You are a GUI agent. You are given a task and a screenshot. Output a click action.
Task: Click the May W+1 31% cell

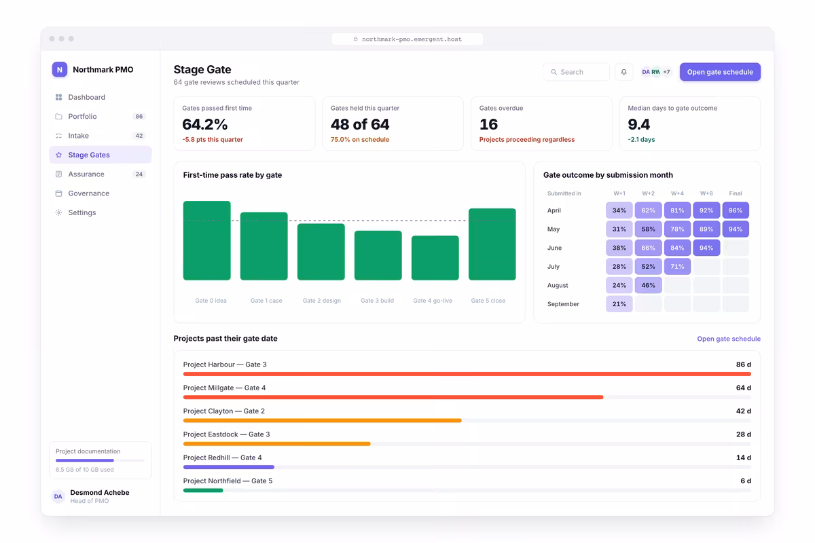point(619,229)
